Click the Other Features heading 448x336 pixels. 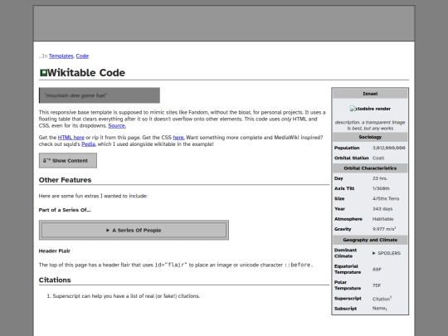(x=66, y=180)
